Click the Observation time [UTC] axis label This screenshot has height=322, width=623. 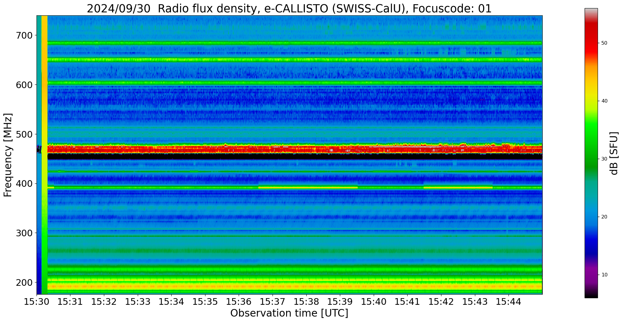tap(289, 313)
